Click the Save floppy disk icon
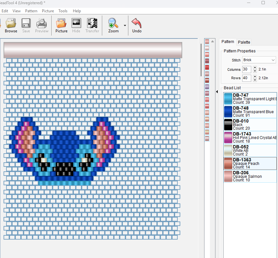 tap(26, 26)
